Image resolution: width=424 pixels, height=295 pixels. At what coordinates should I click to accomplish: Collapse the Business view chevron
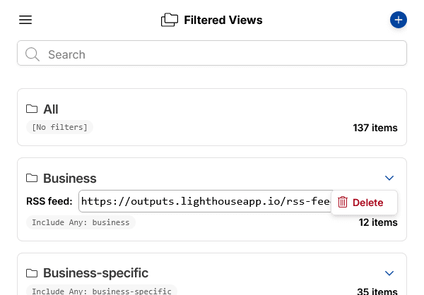389,178
